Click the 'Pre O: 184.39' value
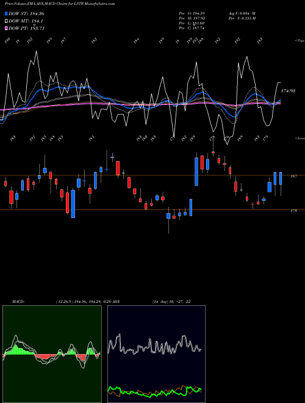The image size is (305, 403). [x=192, y=13]
